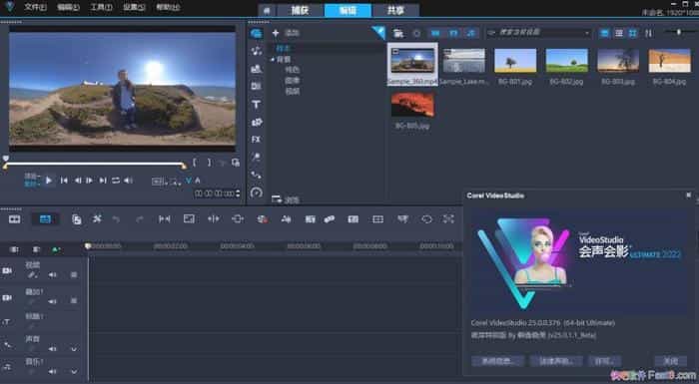Open the Title (T) library
The width and height of the screenshot is (699, 384).
[256, 105]
